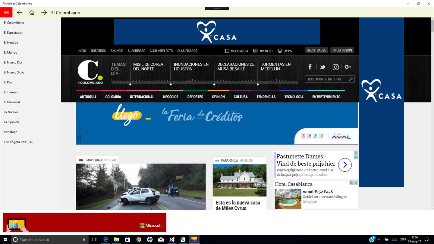Click the blue arrow on Pastunette ad
Image resolution: width=434 pixels, height=244 pixels.
pos(345,165)
